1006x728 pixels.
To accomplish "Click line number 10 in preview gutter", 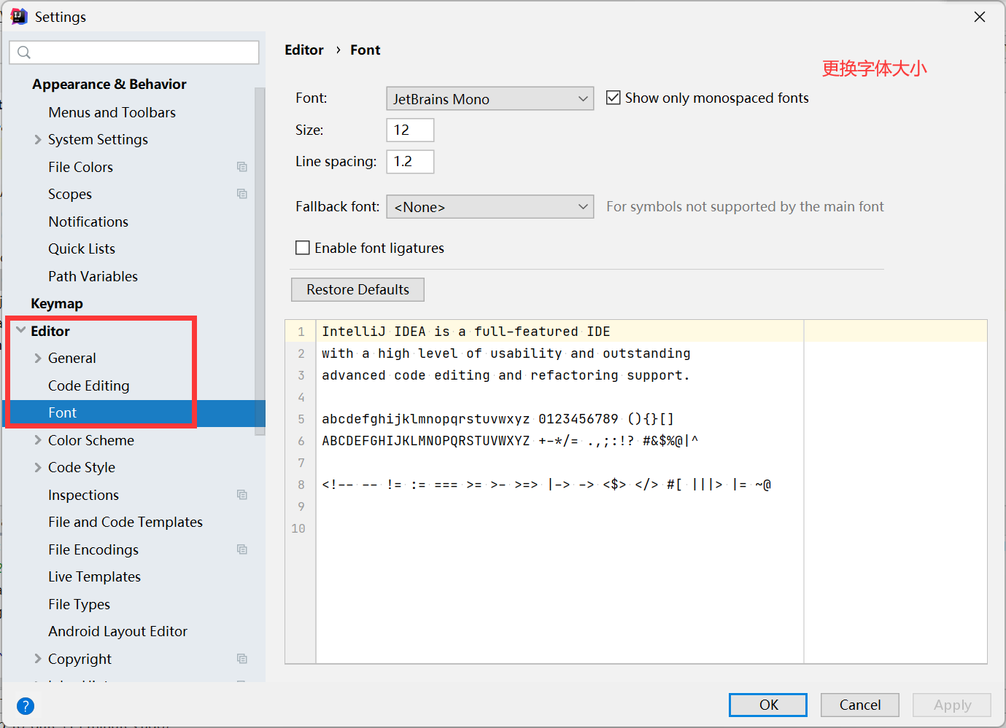I will click(x=298, y=528).
